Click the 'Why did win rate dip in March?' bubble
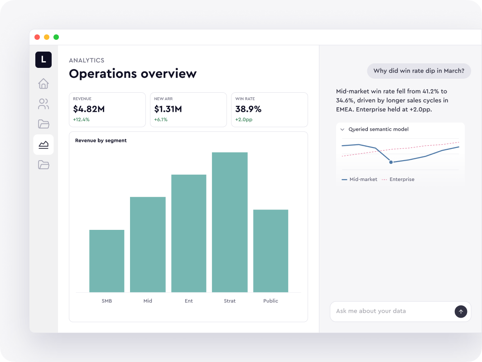Screen dimensions: 482x362 click(419, 71)
